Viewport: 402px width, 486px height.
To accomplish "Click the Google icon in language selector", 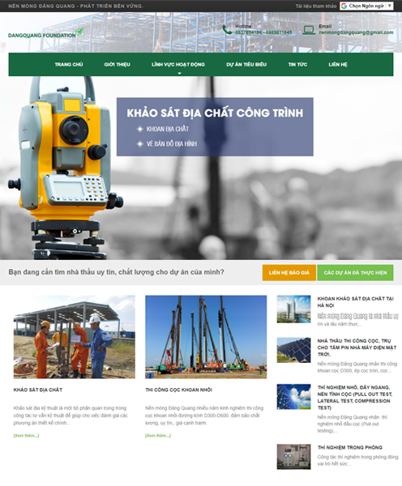I will click(344, 6).
